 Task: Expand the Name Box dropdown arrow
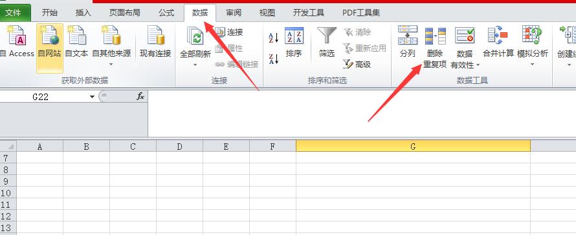[92, 97]
